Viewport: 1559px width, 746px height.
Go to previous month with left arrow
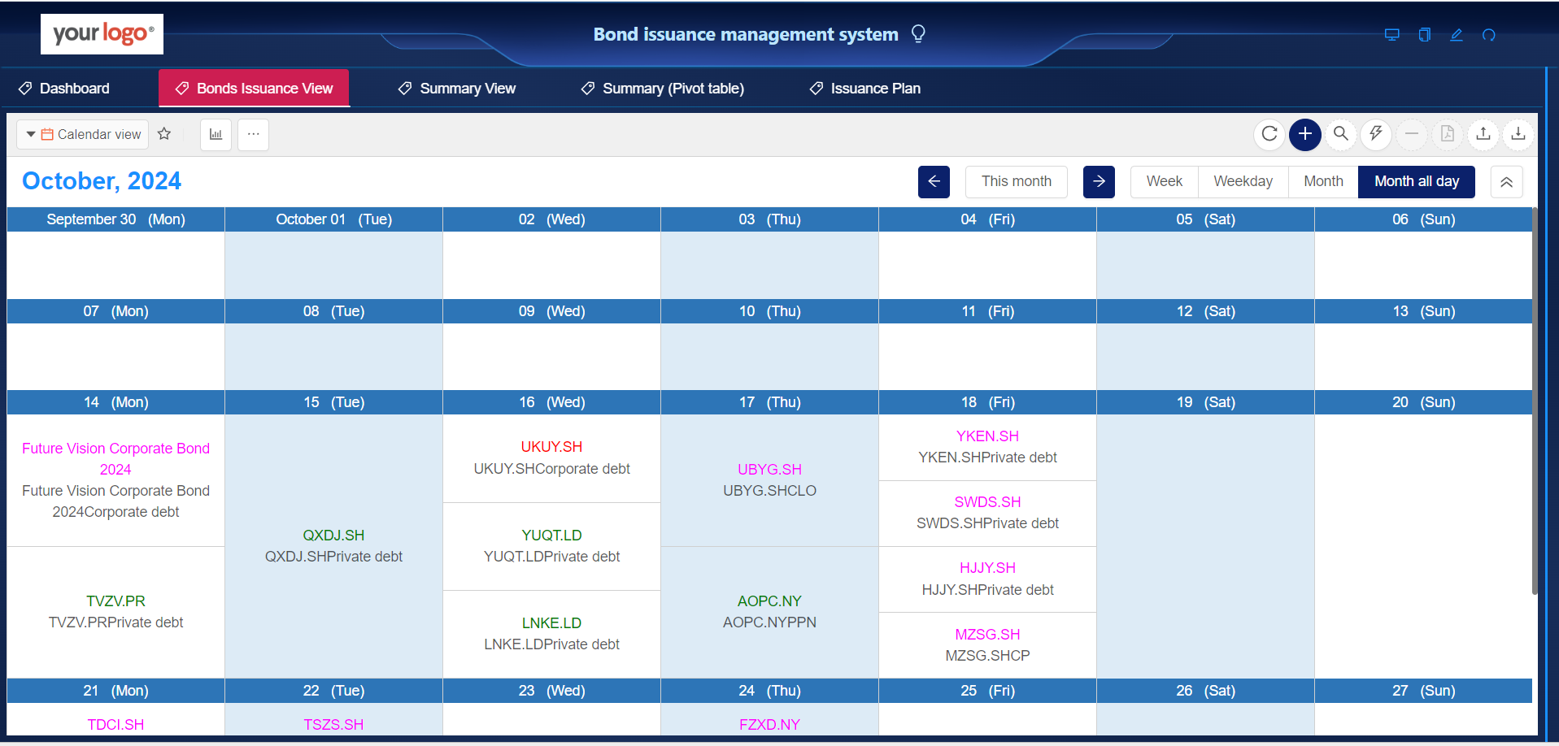(x=934, y=181)
